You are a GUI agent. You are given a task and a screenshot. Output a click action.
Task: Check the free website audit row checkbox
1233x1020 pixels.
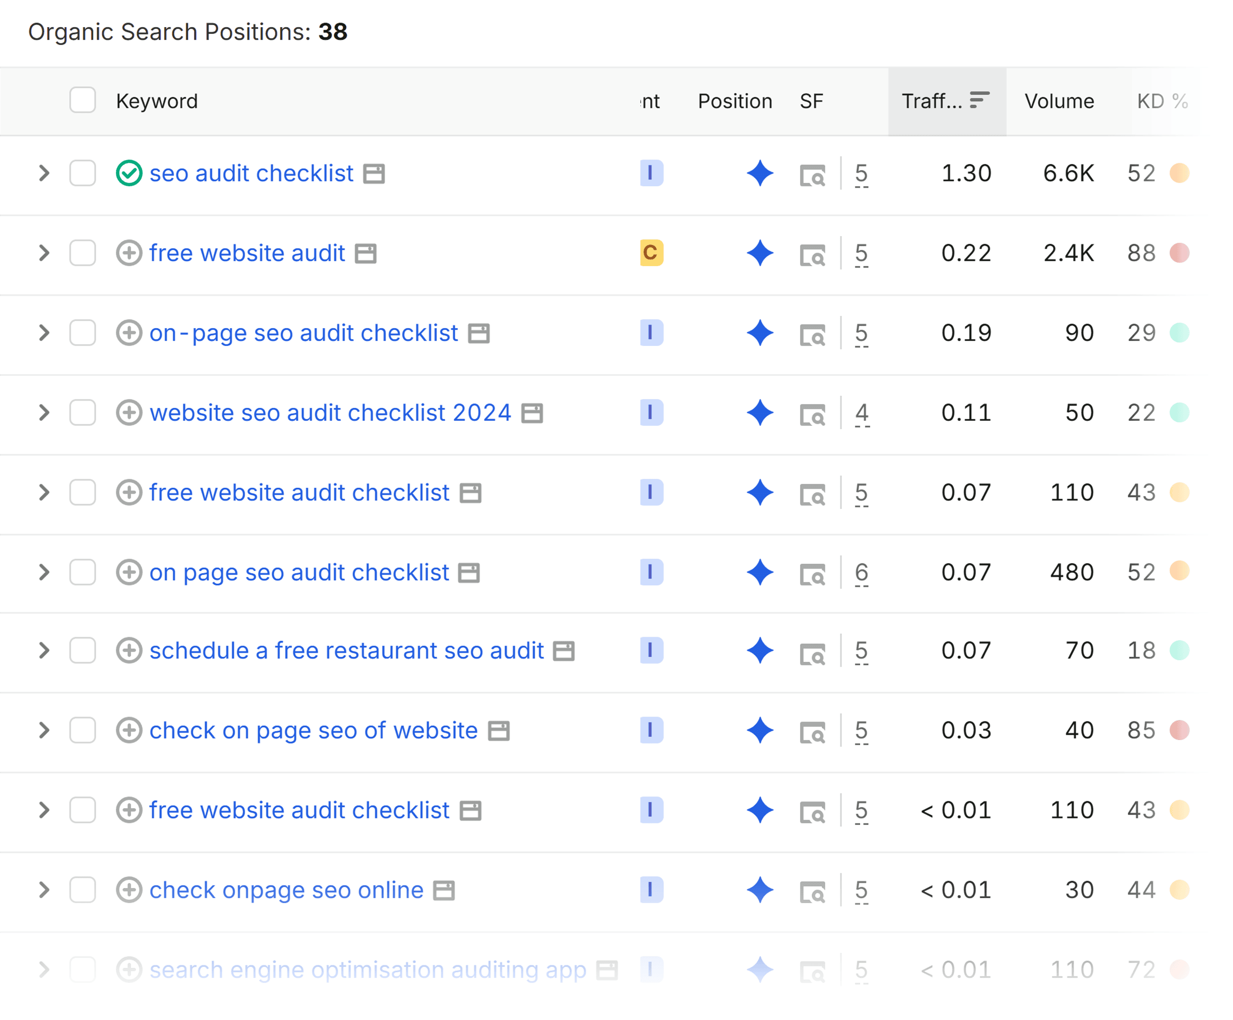83,253
